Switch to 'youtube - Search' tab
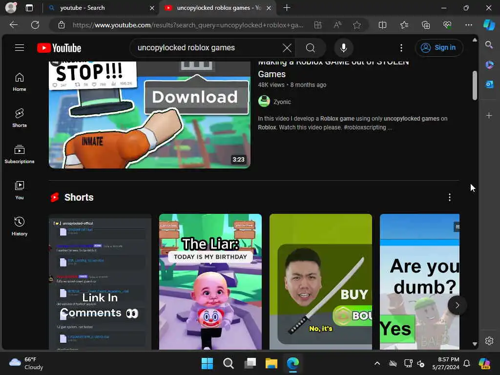Viewport: 500px width, 375px height. click(x=102, y=8)
